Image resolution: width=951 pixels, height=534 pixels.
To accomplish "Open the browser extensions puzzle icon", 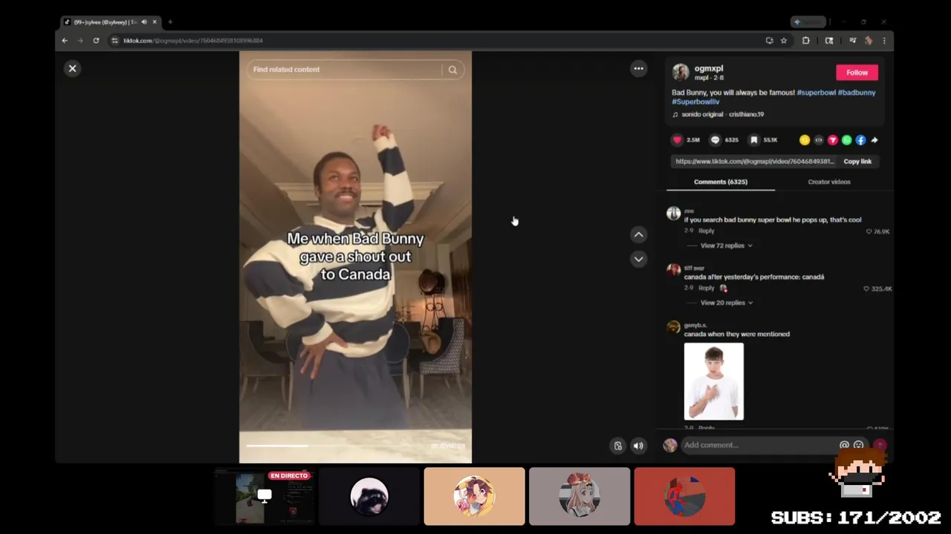I will (805, 41).
